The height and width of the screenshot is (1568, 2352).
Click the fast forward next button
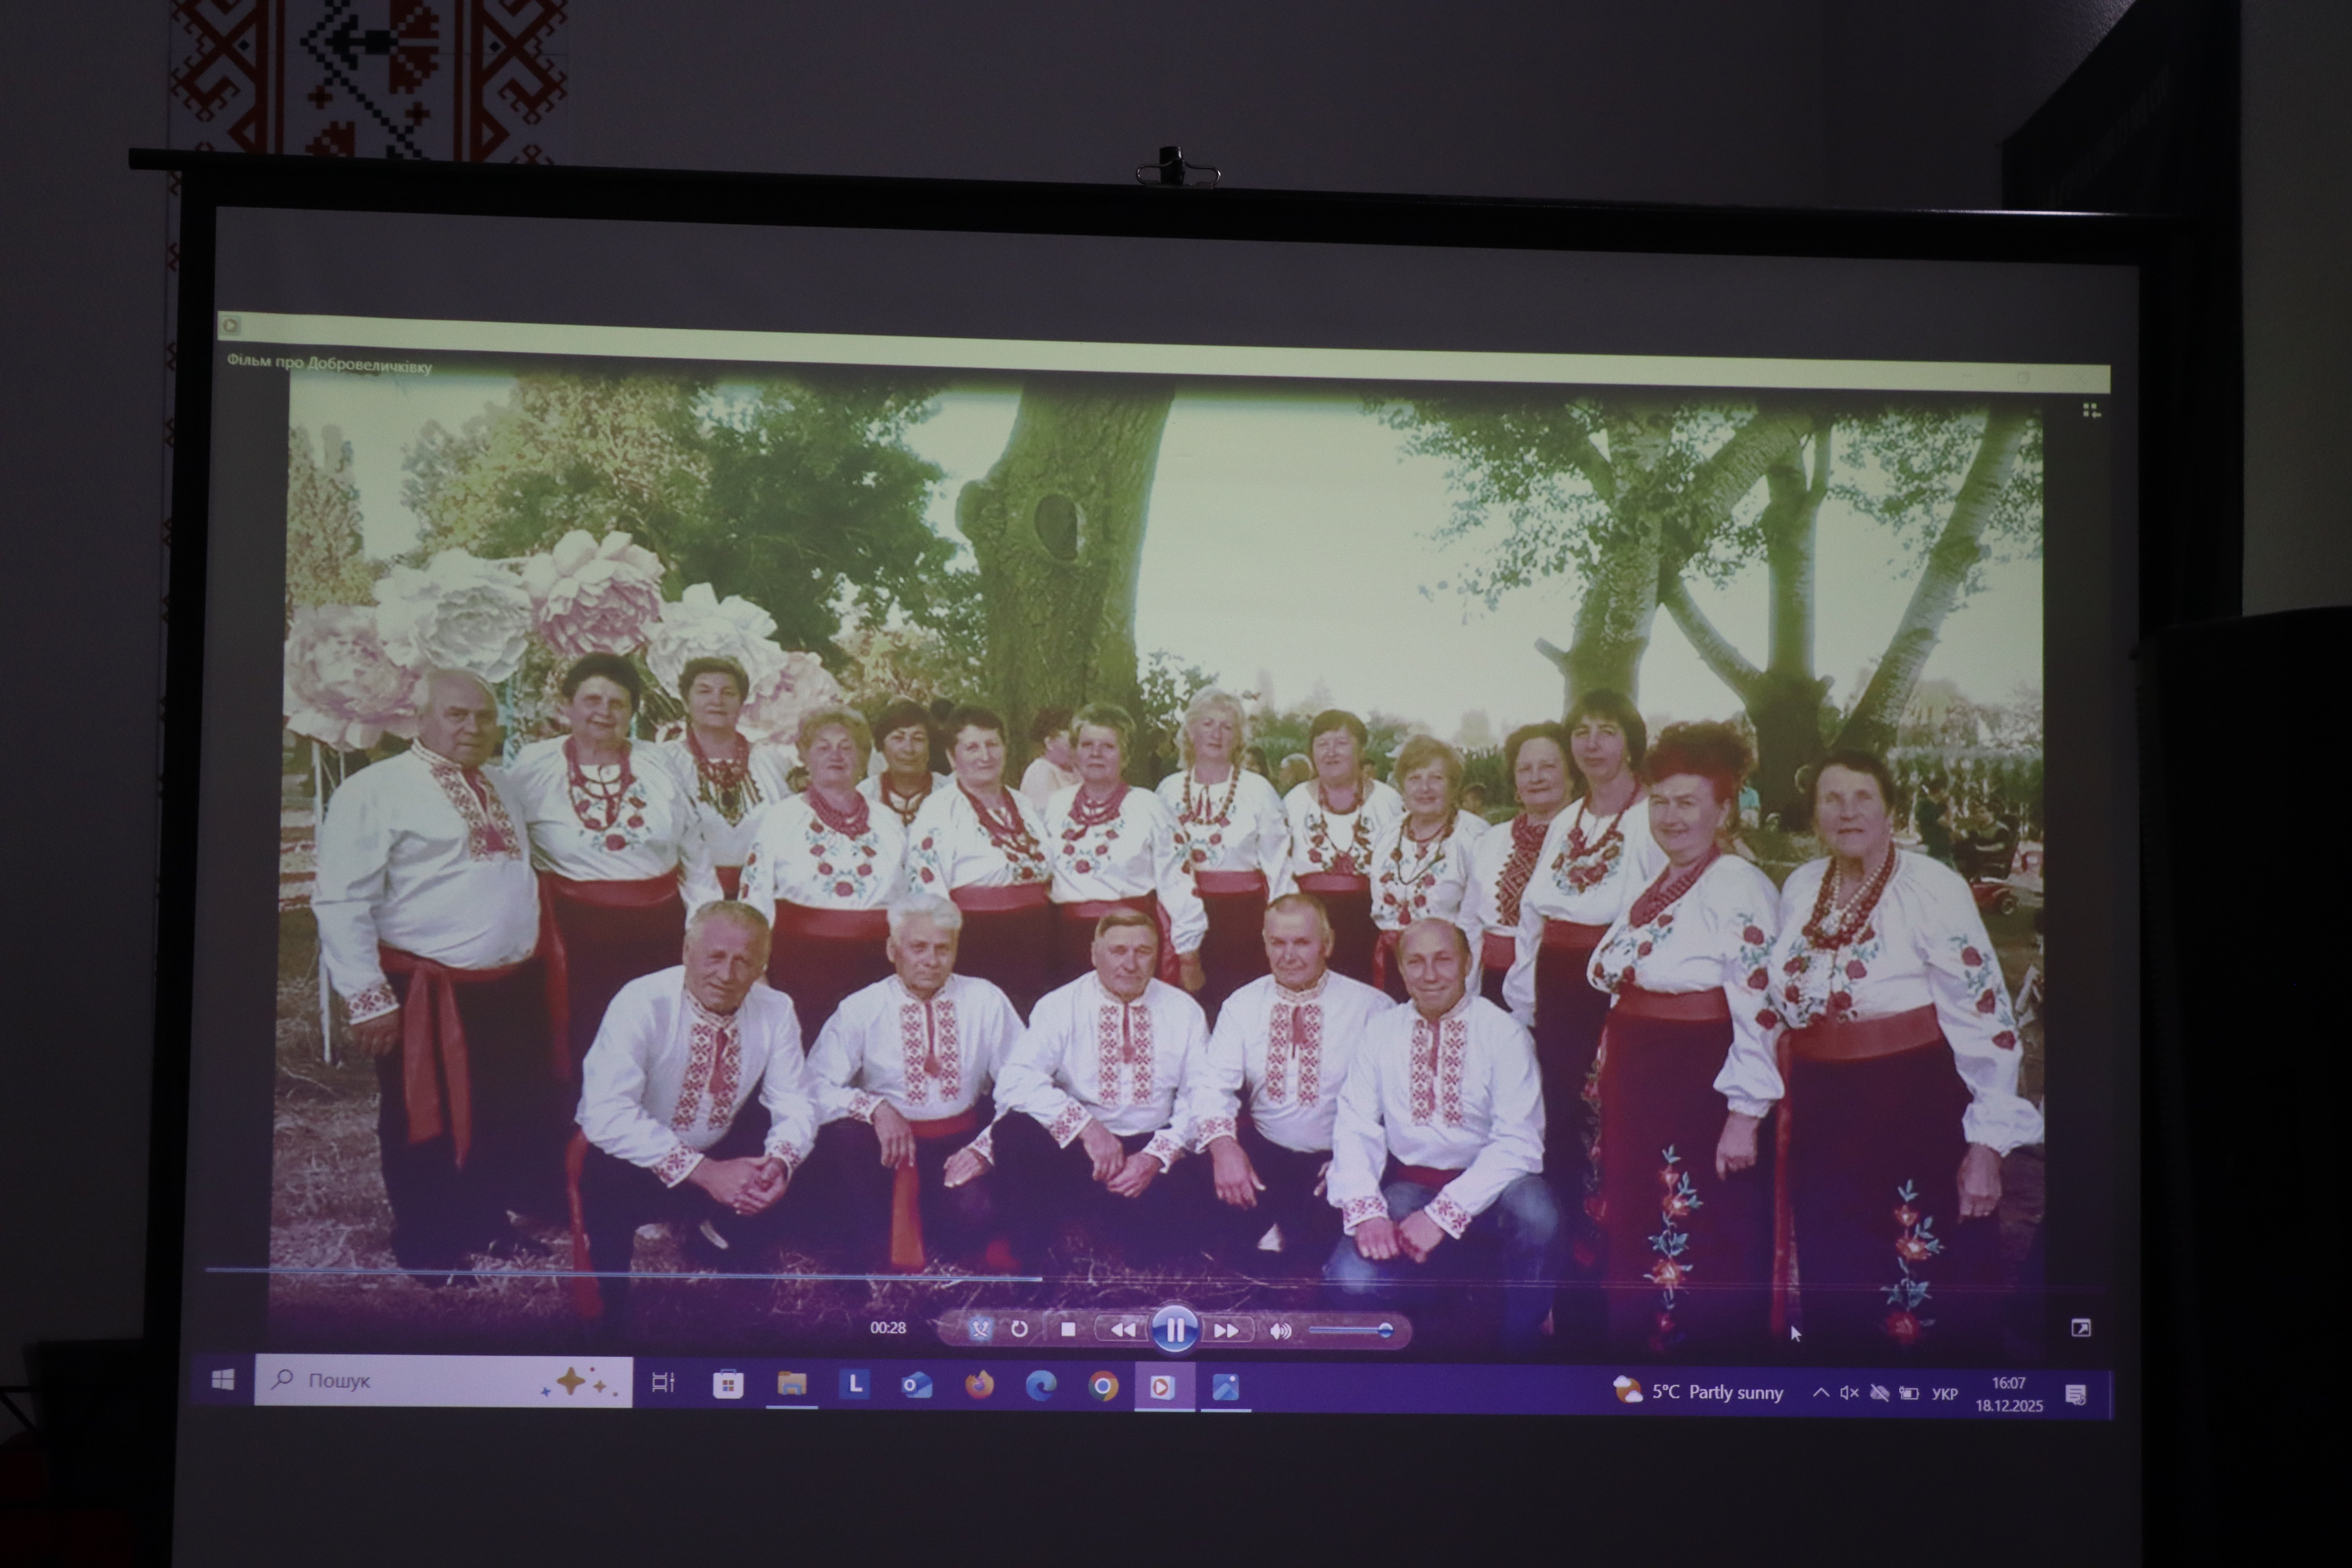1226,1331
